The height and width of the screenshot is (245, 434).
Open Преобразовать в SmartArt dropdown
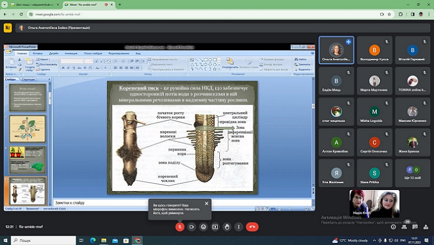coord(167,69)
